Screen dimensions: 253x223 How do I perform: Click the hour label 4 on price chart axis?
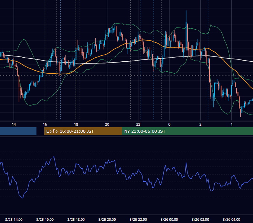(x=231, y=125)
